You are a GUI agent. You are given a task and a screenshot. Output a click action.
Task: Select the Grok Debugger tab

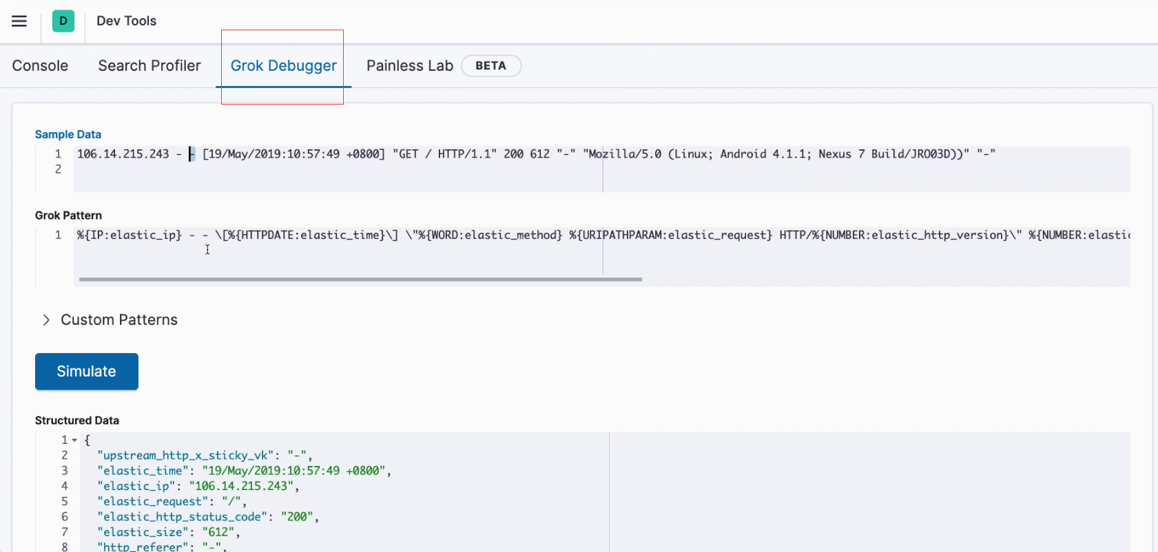(283, 66)
